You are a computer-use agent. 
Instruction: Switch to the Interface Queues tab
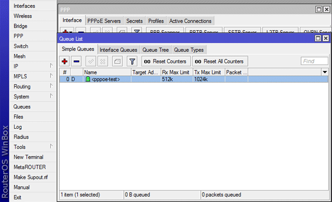(x=118, y=50)
